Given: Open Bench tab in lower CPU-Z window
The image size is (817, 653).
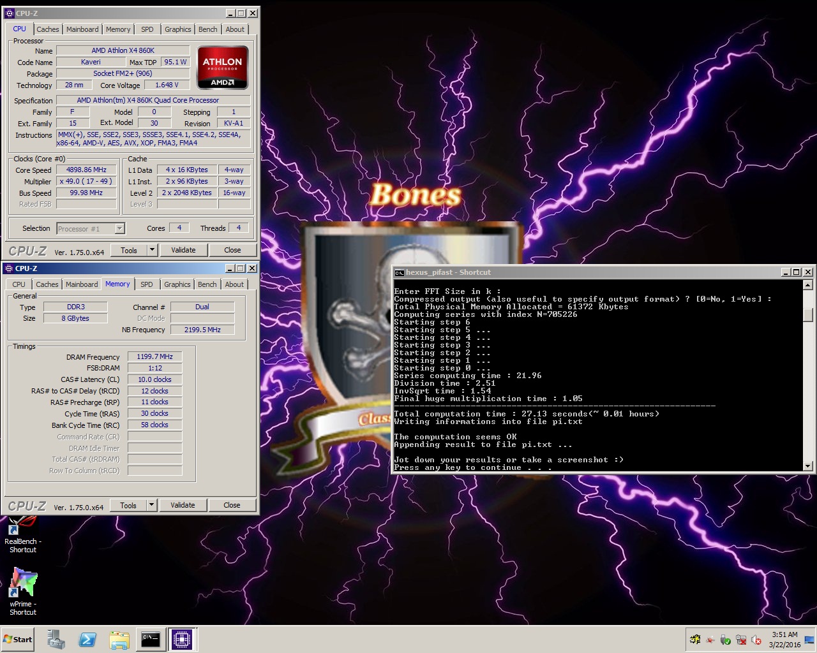Looking at the screenshot, I should tap(207, 284).
